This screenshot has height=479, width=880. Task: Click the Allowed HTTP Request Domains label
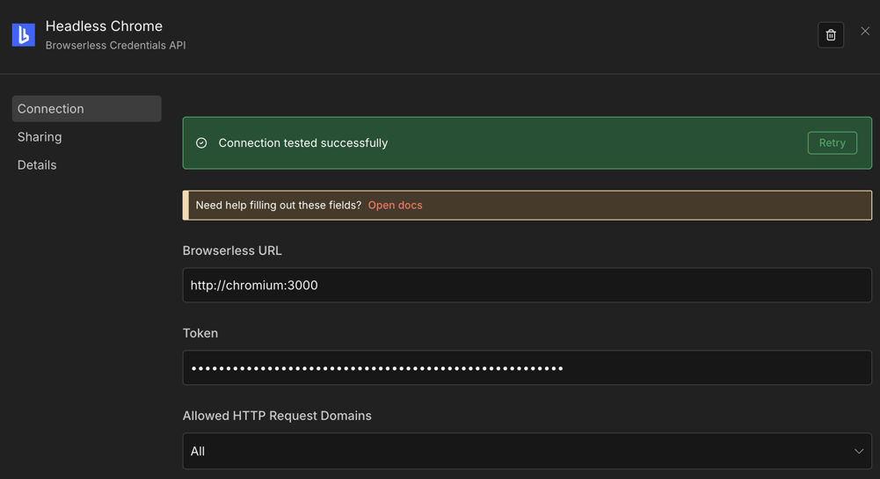click(277, 416)
